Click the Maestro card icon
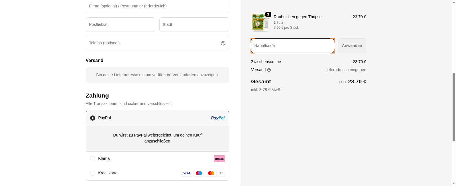This screenshot has width=456, height=186. 199,173
